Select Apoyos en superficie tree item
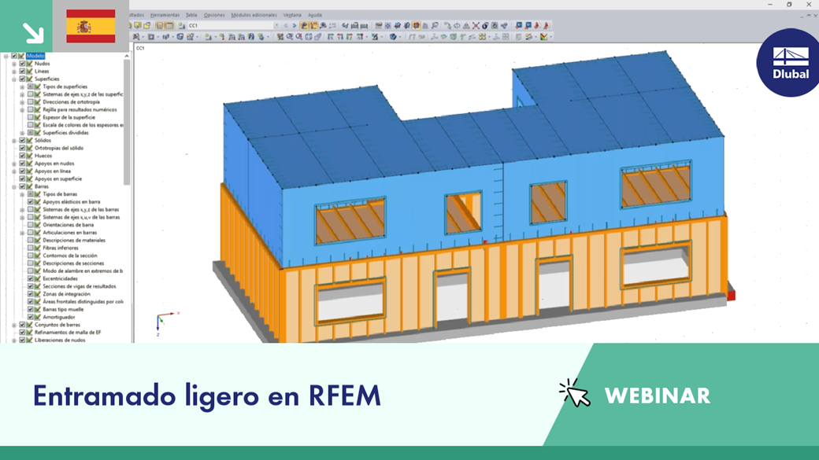 pos(58,179)
